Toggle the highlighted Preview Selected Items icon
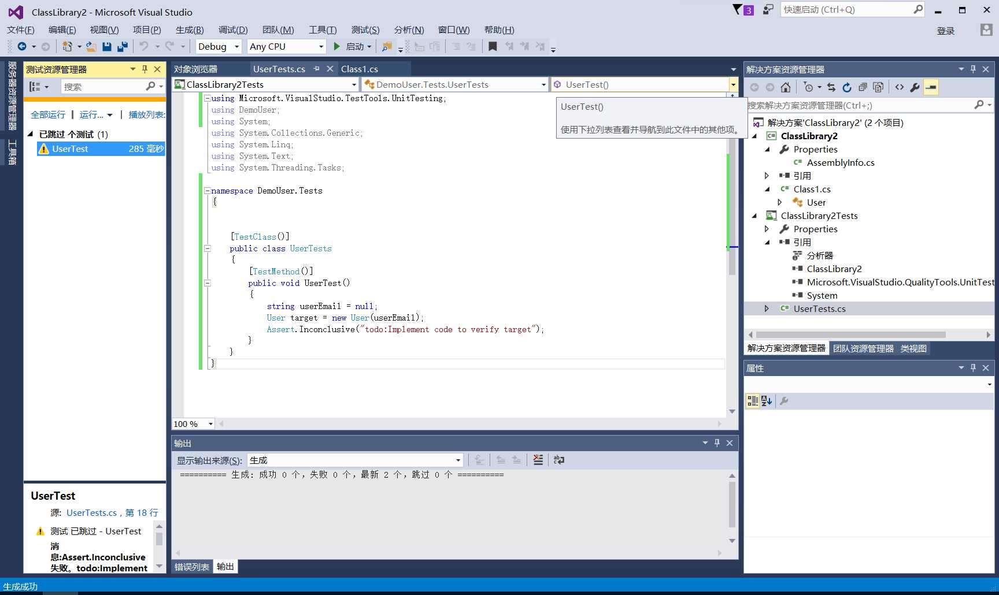 [x=931, y=87]
